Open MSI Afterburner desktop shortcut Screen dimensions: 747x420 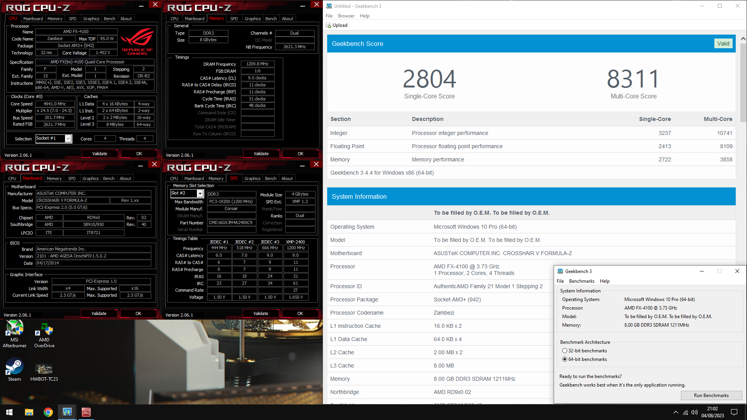tap(15, 334)
